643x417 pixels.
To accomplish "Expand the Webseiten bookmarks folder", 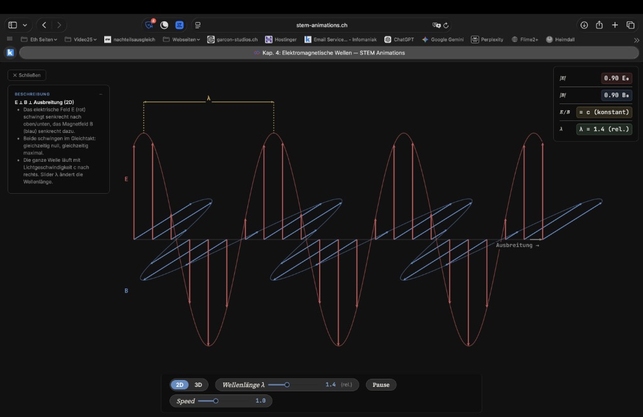I will (x=181, y=40).
